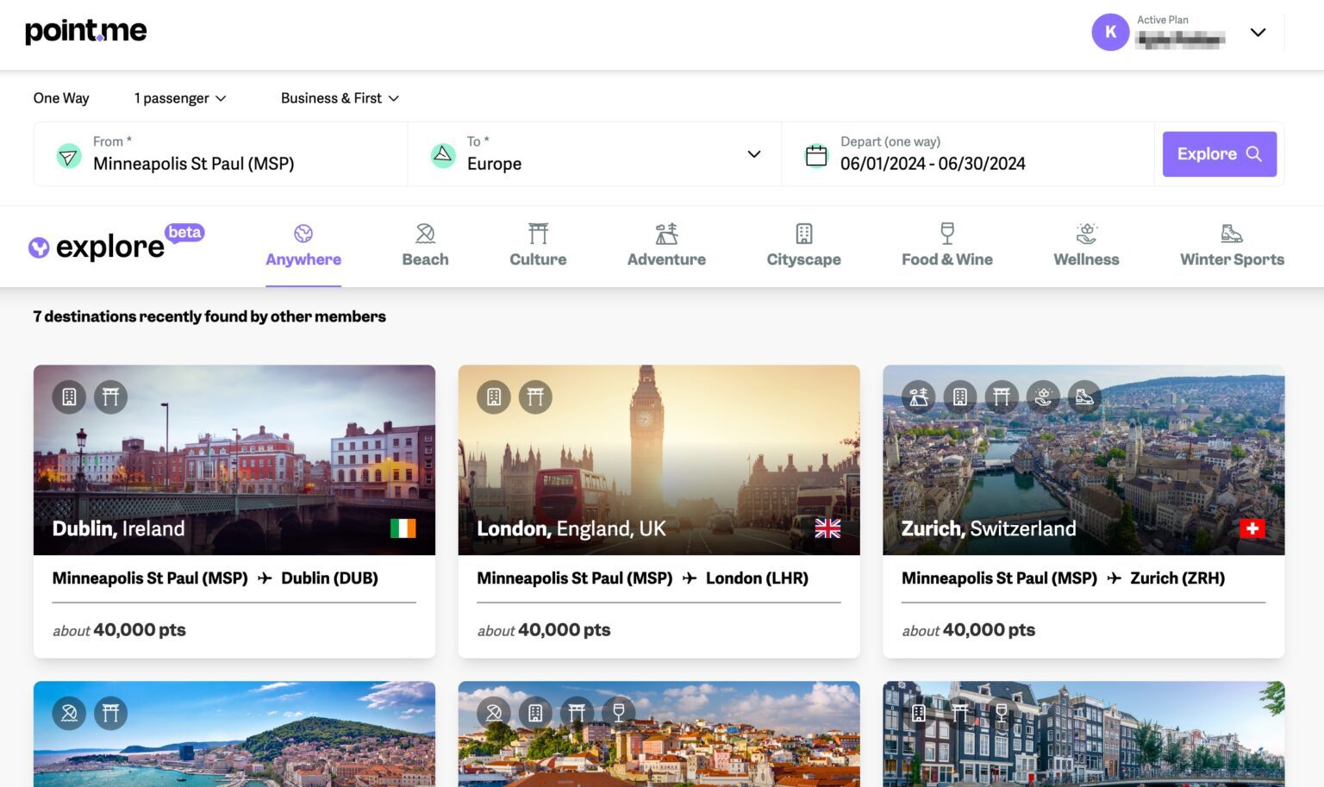Screen dimensions: 1324x787
Task: Click the Explore search button
Action: [1219, 153]
